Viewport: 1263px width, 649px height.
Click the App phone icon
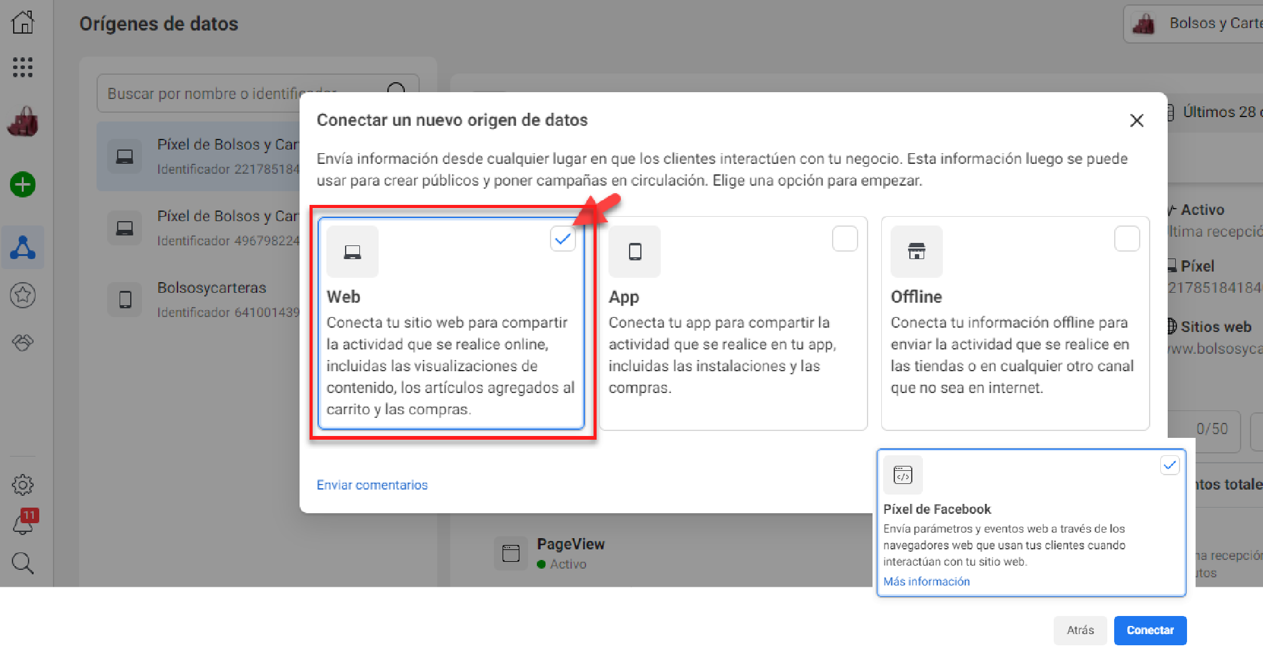(635, 252)
